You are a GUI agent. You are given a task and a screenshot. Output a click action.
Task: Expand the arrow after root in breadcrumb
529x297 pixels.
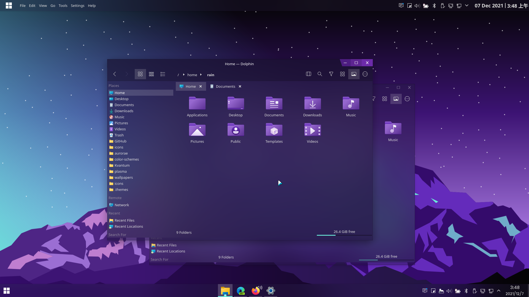click(x=184, y=75)
